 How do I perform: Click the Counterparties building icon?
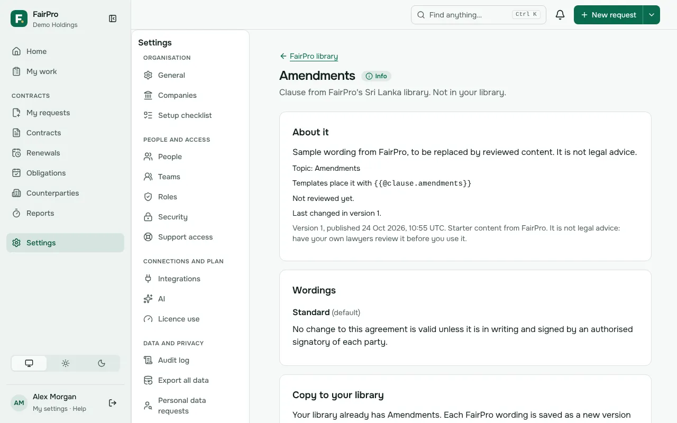coord(16,193)
